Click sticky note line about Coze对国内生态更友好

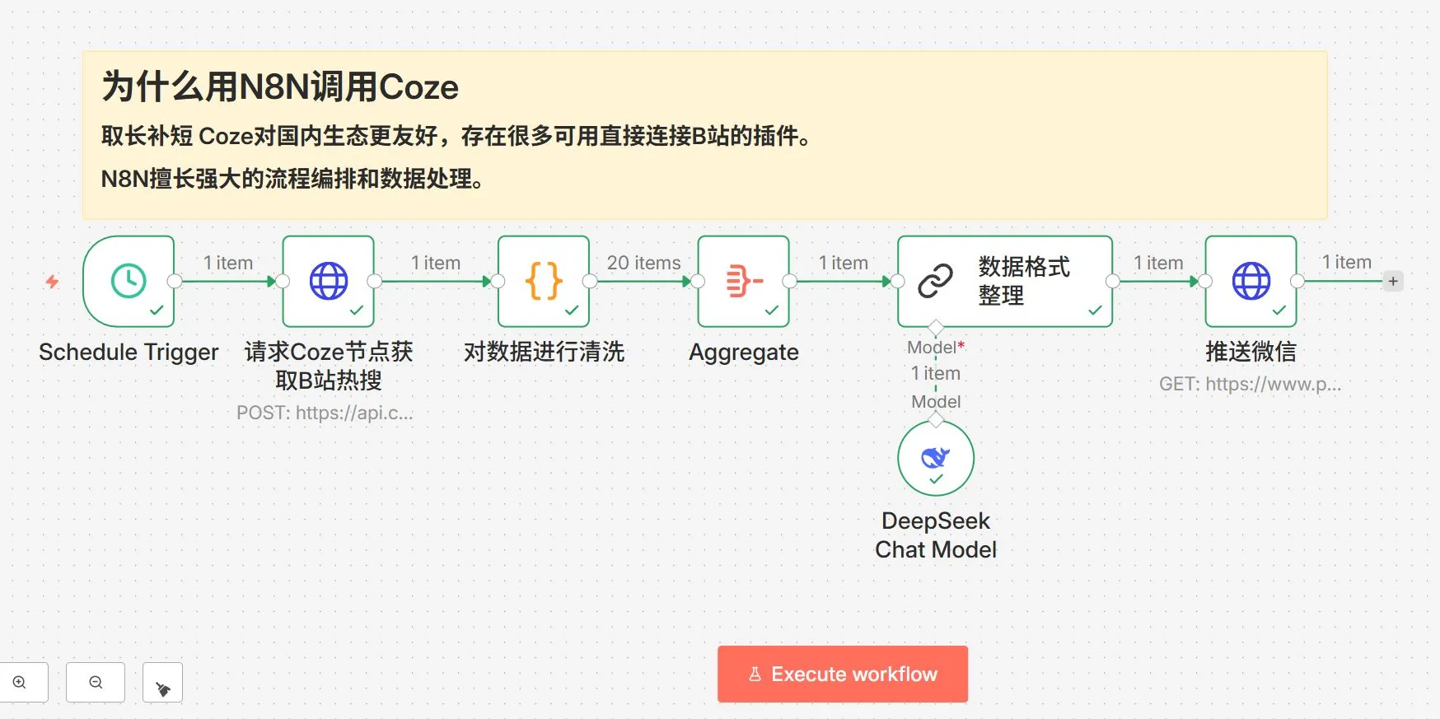(x=459, y=136)
